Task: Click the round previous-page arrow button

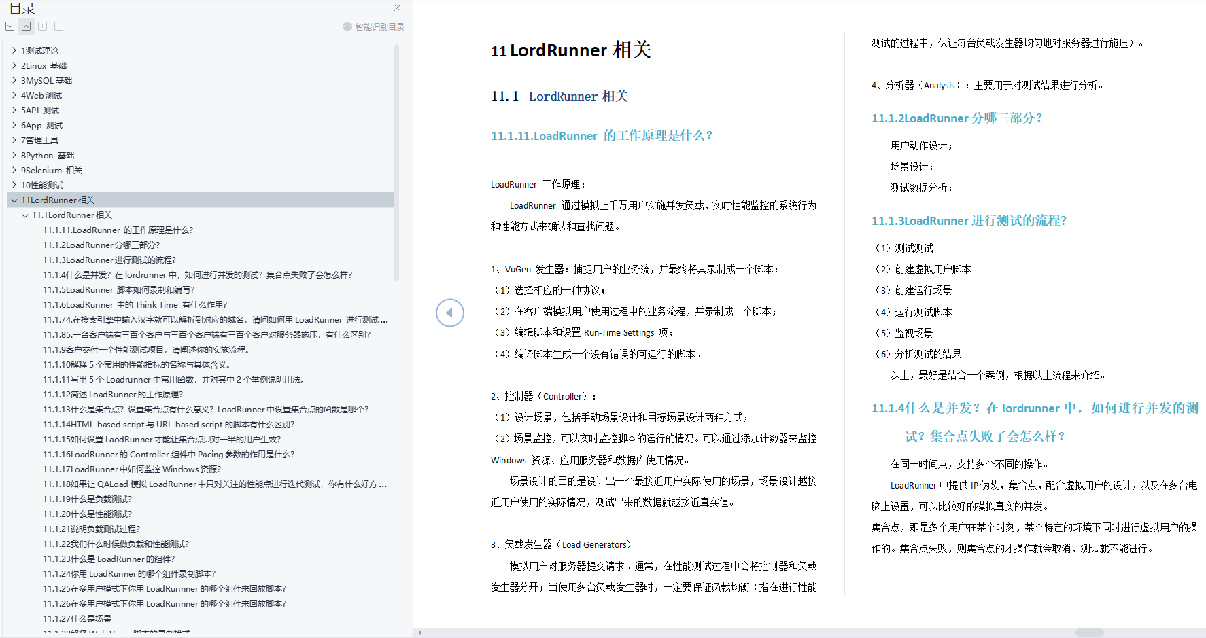Action: (x=450, y=313)
